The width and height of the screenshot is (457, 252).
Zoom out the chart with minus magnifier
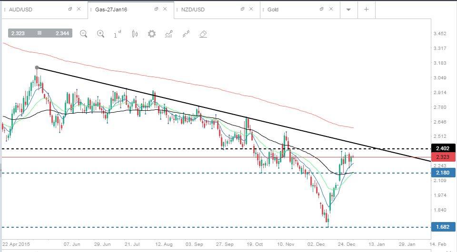(x=83, y=34)
